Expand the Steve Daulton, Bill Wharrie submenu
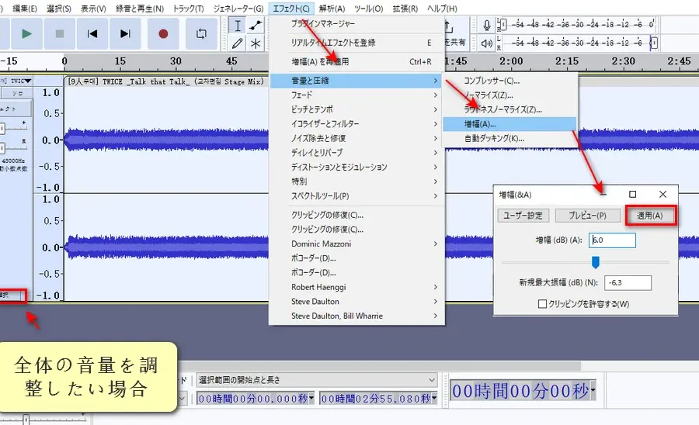 pyautogui.click(x=356, y=316)
